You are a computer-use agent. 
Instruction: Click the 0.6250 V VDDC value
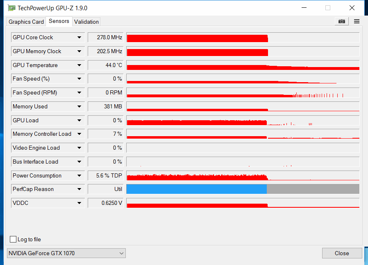tap(106, 203)
